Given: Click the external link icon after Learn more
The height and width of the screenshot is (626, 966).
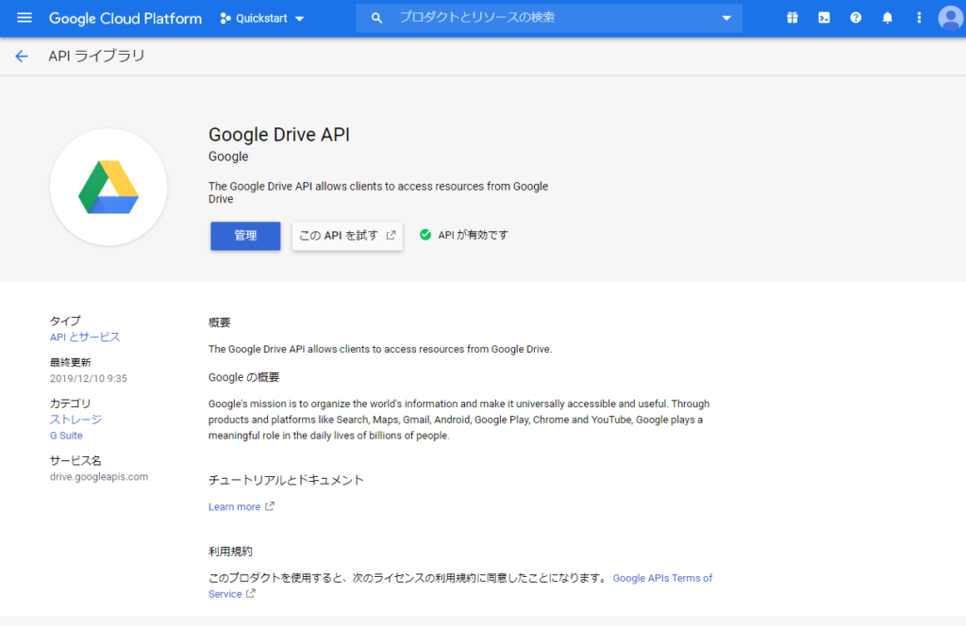Looking at the screenshot, I should coord(269,506).
